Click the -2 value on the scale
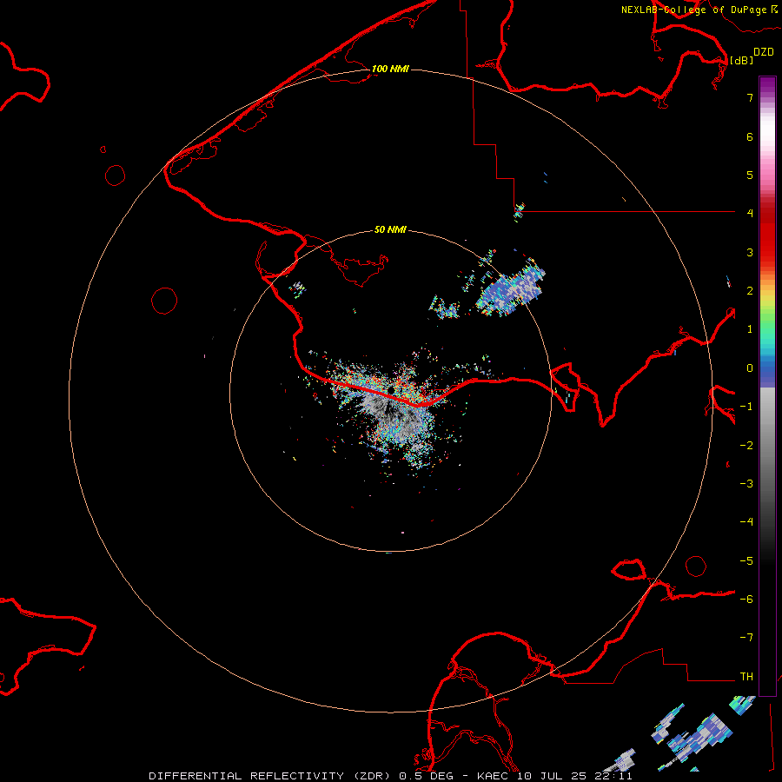The height and width of the screenshot is (782, 782). (746, 446)
